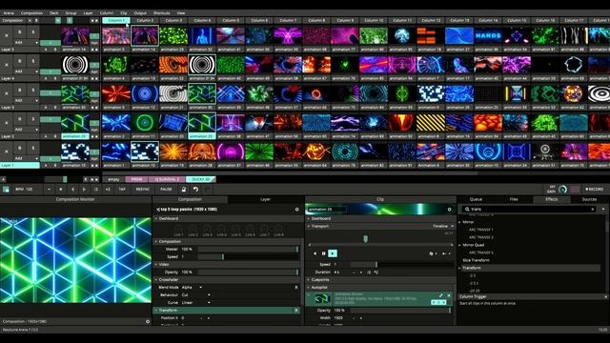Click the tempo sync icon left of BPM

tap(6, 190)
